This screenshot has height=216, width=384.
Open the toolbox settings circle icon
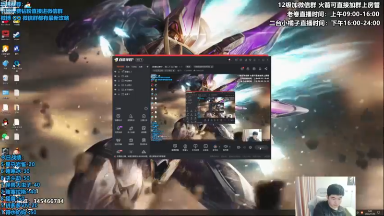coord(146,108)
